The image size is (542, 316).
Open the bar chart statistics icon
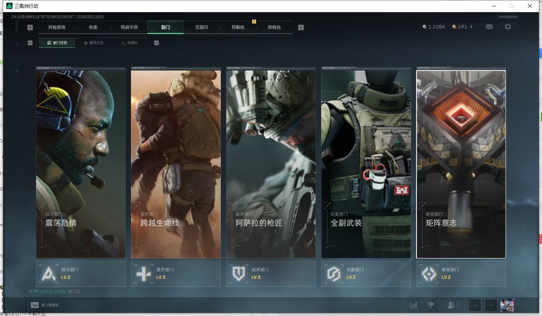point(413,305)
